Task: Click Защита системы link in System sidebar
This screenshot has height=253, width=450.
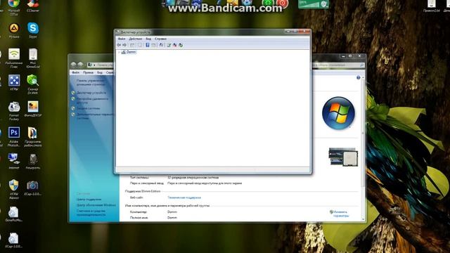Action: click(88, 108)
